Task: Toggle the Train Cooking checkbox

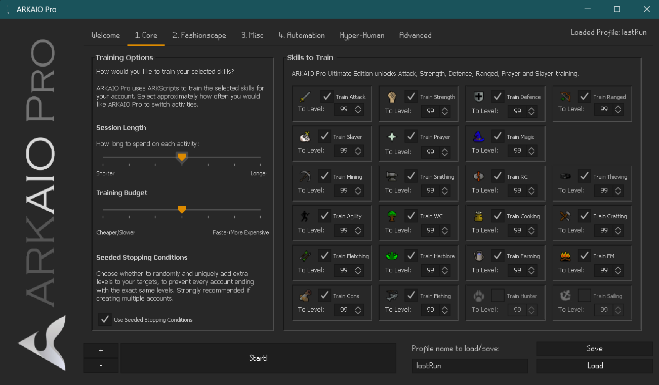Action: coord(498,216)
